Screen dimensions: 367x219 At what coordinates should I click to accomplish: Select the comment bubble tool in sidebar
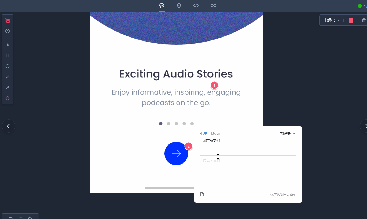click(8, 98)
